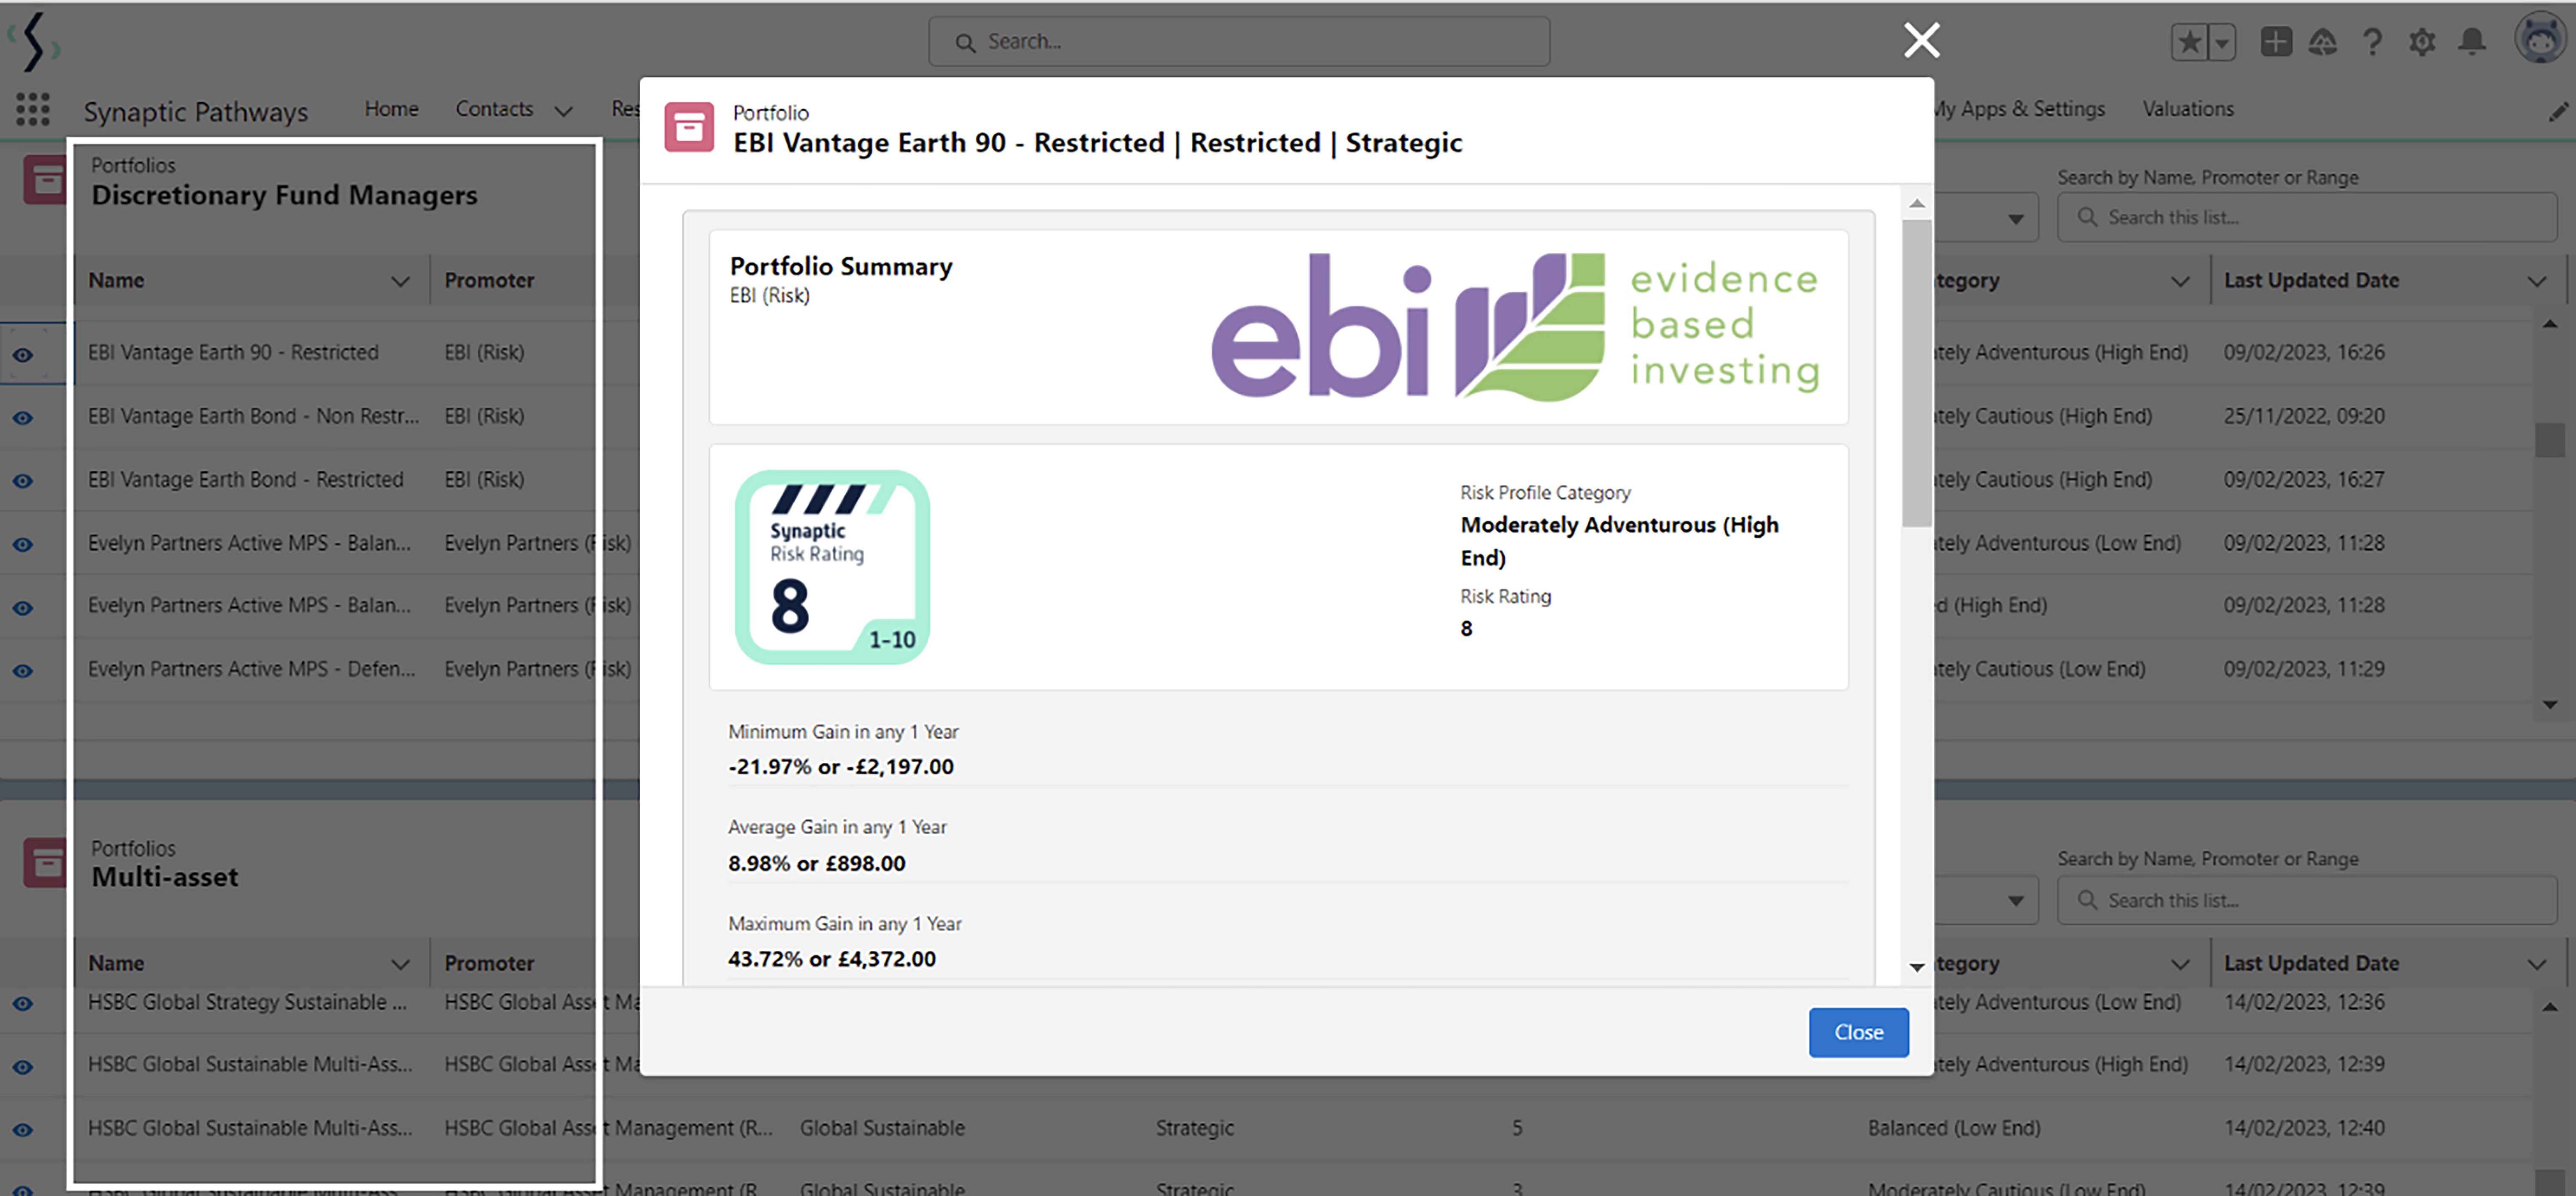Click the top list scrollbar down arrow

click(2549, 704)
